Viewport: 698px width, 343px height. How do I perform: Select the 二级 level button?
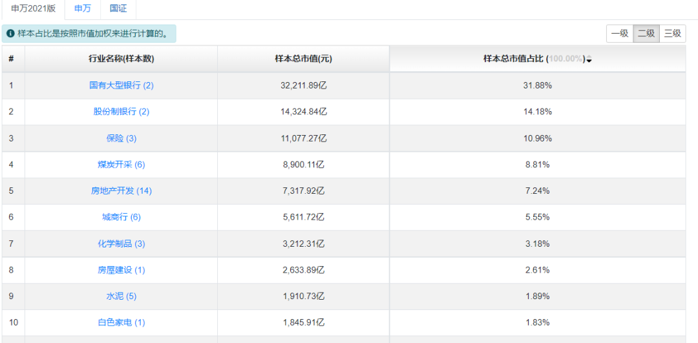(x=646, y=34)
